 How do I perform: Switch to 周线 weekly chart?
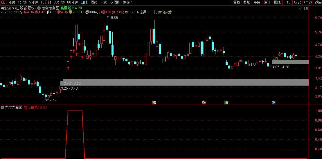[94, 2]
